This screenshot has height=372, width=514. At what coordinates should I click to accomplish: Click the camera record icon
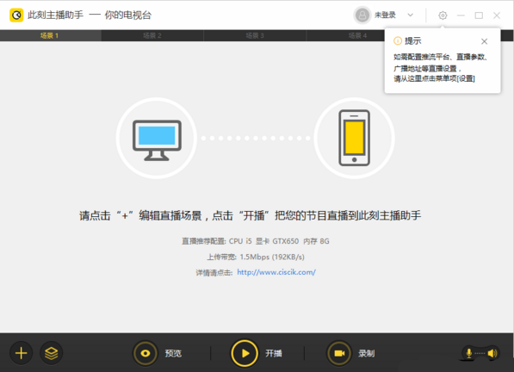[339, 353]
